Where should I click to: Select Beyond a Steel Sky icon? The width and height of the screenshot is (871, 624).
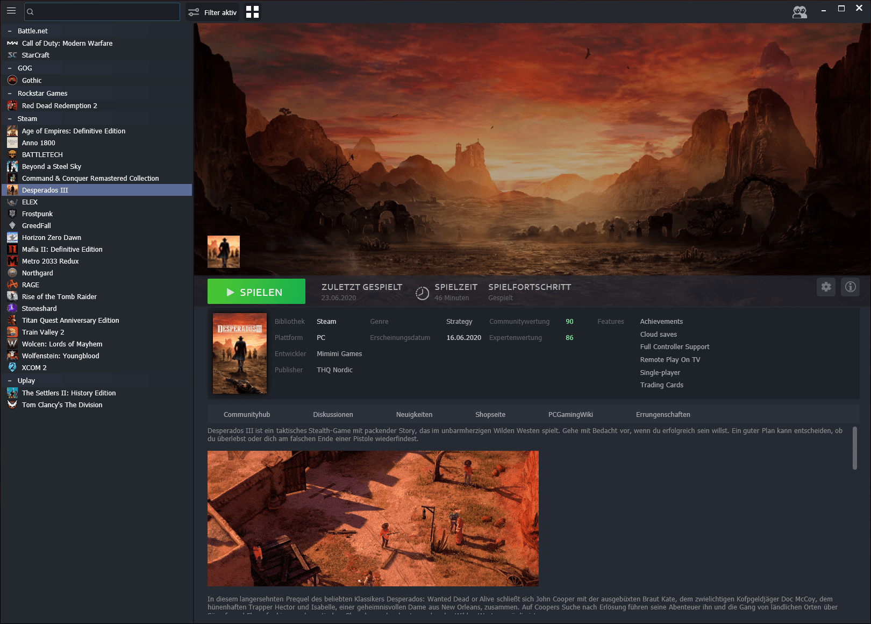point(12,166)
